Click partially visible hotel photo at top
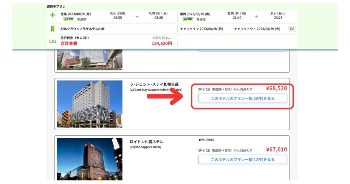Screen dimensions: 350x184 pyautogui.click(x=90, y=60)
